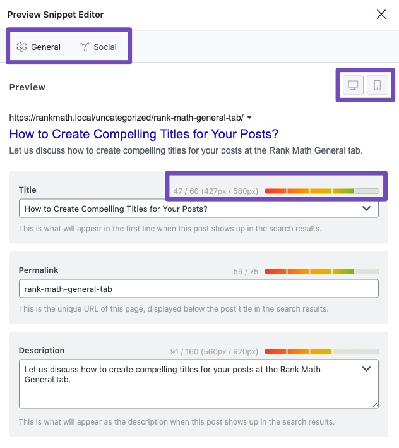Close the Preview Snippet Editor
The image size is (399, 448).
pos(381,14)
